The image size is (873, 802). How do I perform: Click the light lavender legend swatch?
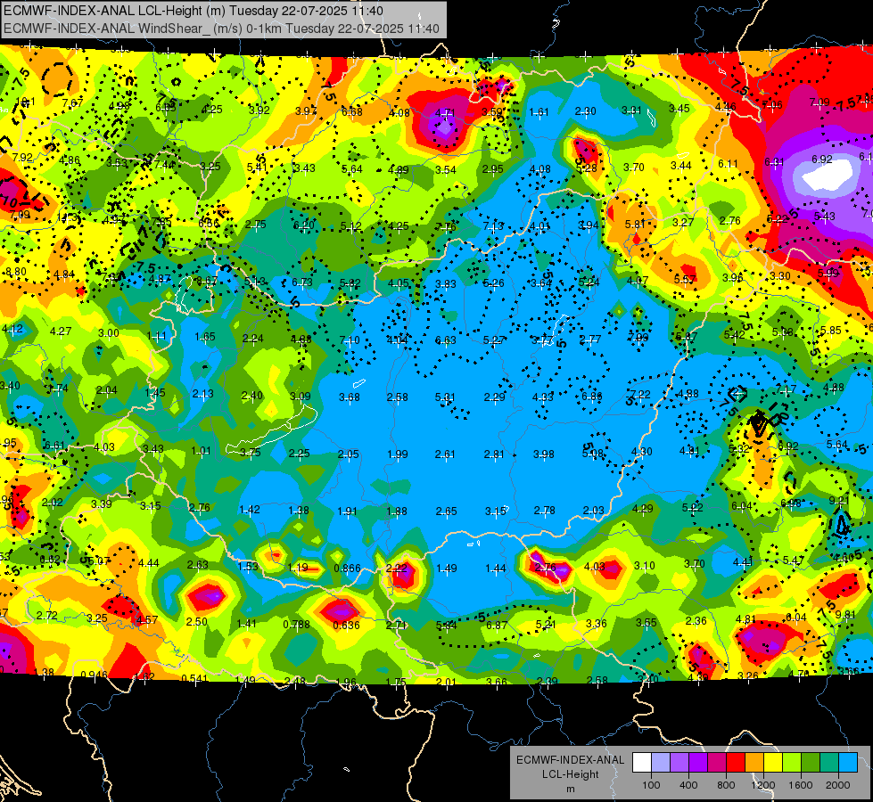[x=660, y=763]
